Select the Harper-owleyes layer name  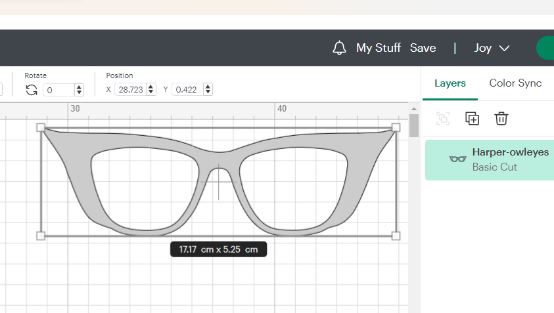pyautogui.click(x=510, y=152)
